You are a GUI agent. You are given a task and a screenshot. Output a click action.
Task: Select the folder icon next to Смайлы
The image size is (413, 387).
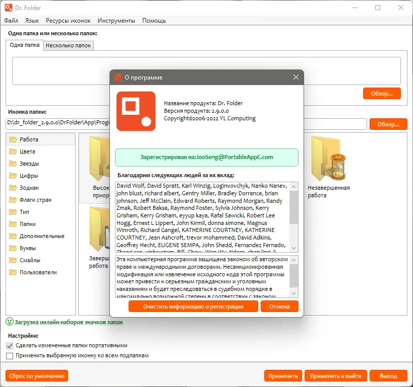[13, 260]
